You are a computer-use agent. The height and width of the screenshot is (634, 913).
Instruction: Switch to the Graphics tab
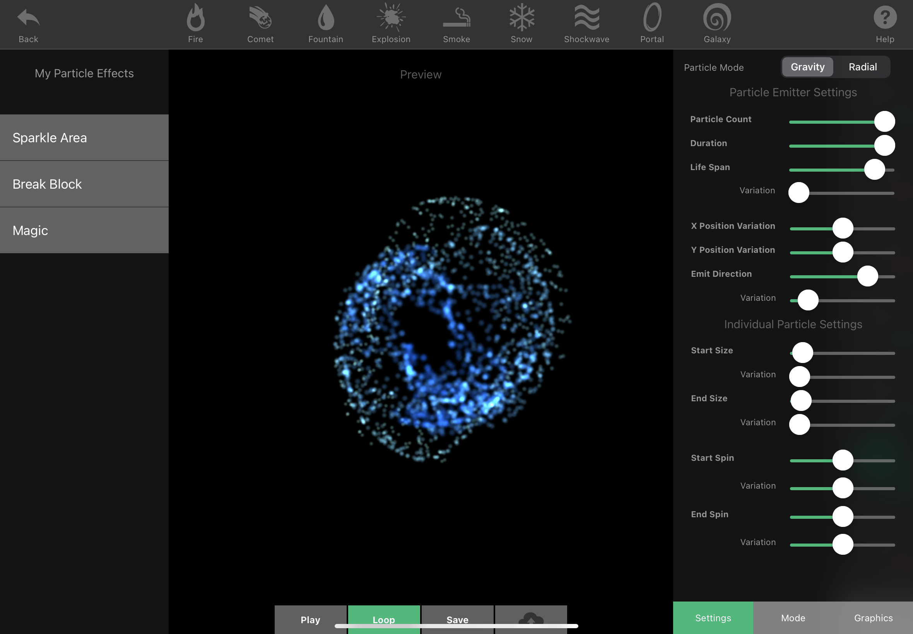(x=873, y=618)
